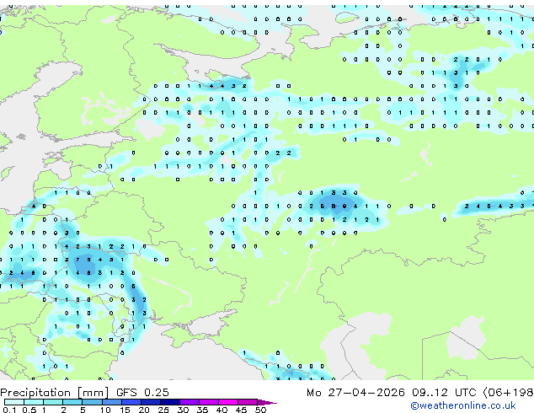This screenshot has height=413, width=534.
Task: Click the date 'Mo 27-04-2026'
Action: pos(355,393)
